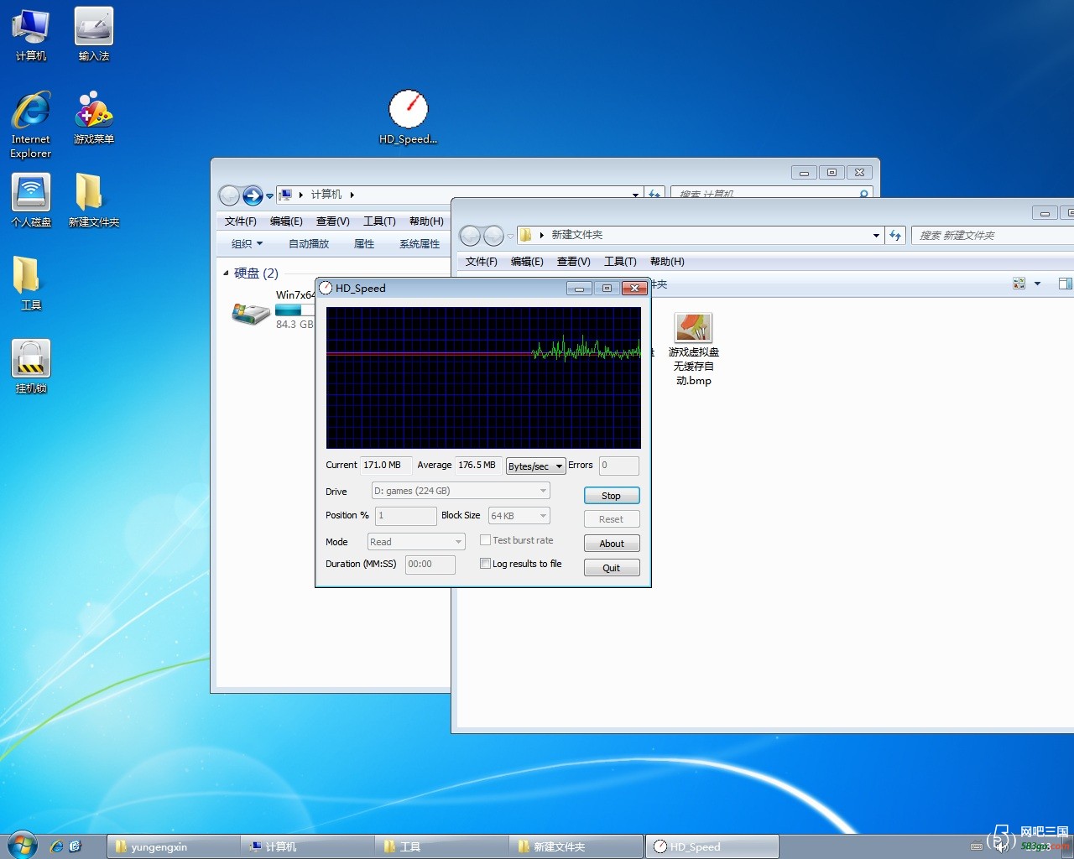This screenshot has width=1074, height=859.
Task: Click second quick launch icon on taskbar
Action: (x=75, y=846)
